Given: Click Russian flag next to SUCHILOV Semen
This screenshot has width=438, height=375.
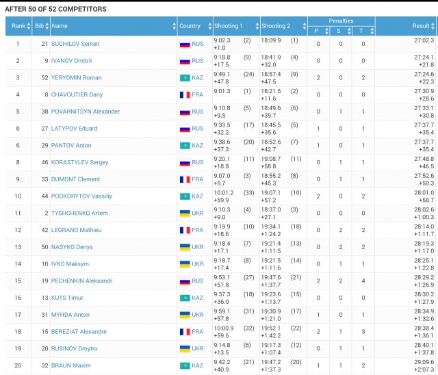Looking at the screenshot, I should pyautogui.click(x=185, y=44).
